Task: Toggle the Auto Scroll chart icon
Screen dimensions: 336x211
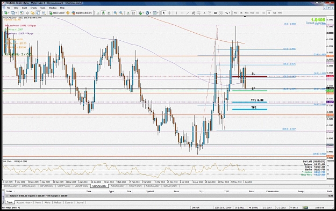Action: point(128,13)
